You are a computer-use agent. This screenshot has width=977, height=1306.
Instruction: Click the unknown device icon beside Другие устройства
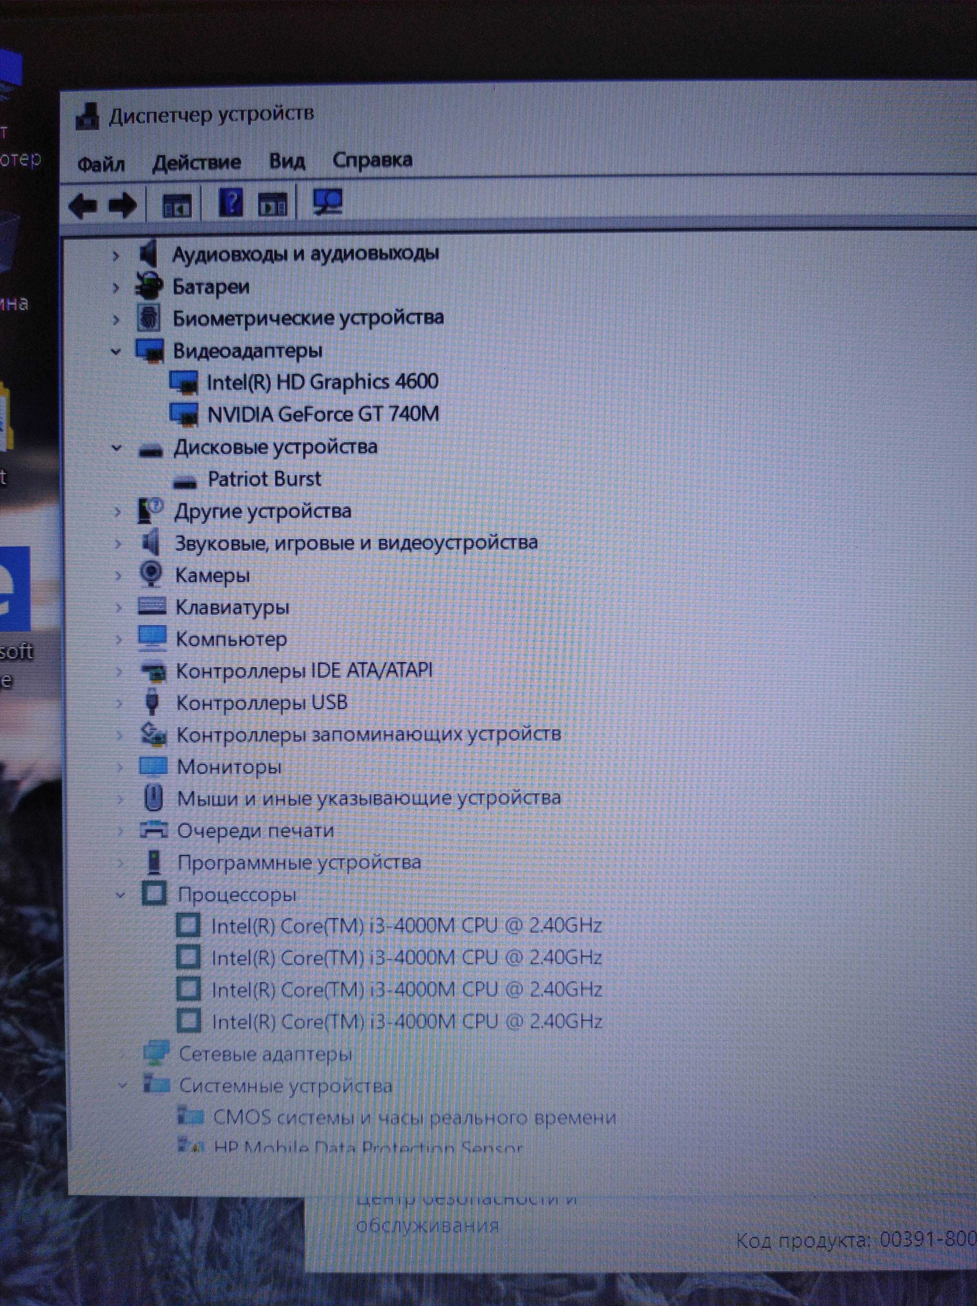pos(151,510)
